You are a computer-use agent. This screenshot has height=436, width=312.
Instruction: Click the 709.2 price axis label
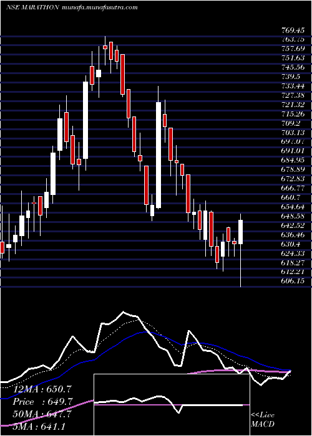291,123
